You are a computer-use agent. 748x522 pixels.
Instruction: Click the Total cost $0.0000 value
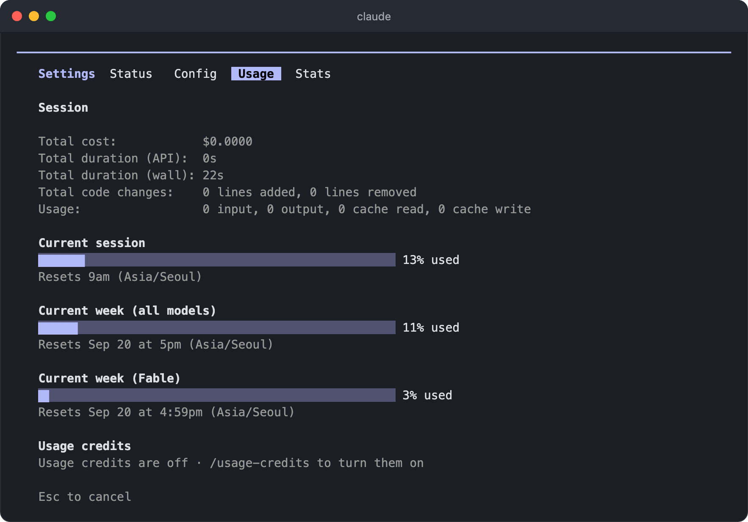click(x=227, y=141)
